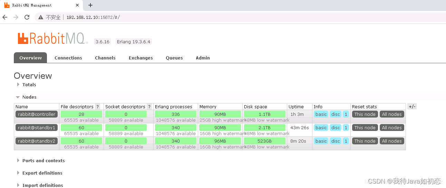
Task: Click uptime value 43m 26s
Action: pyautogui.click(x=300, y=128)
